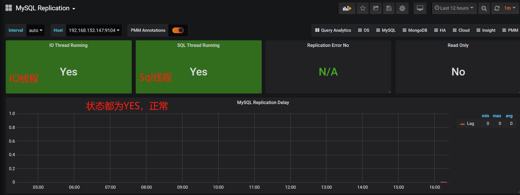Click the Interval variable label
520x195 pixels.
(16, 30)
